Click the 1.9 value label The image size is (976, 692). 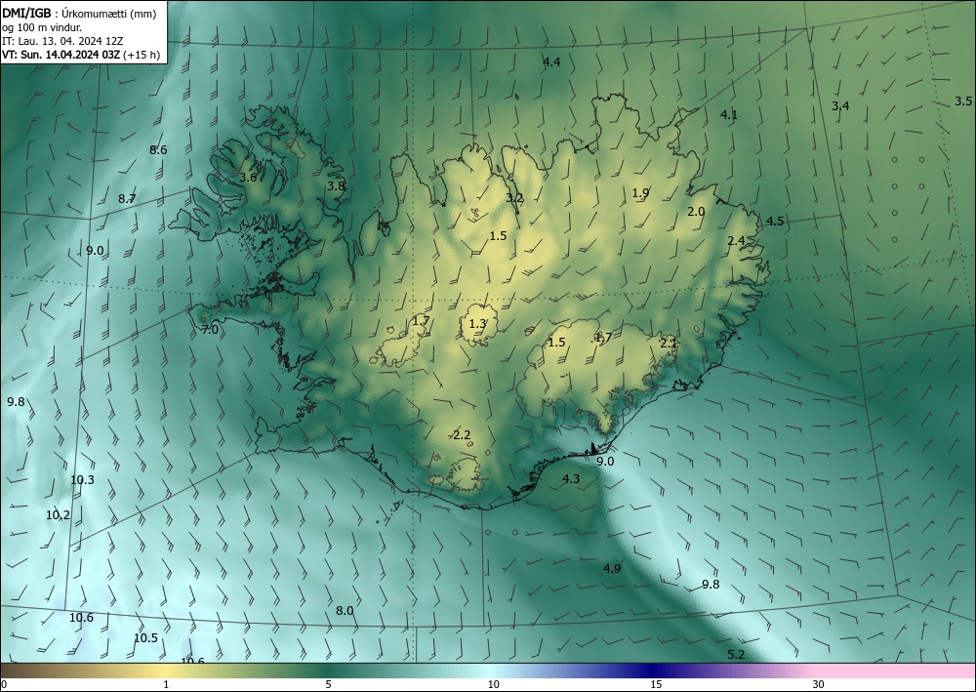640,193
